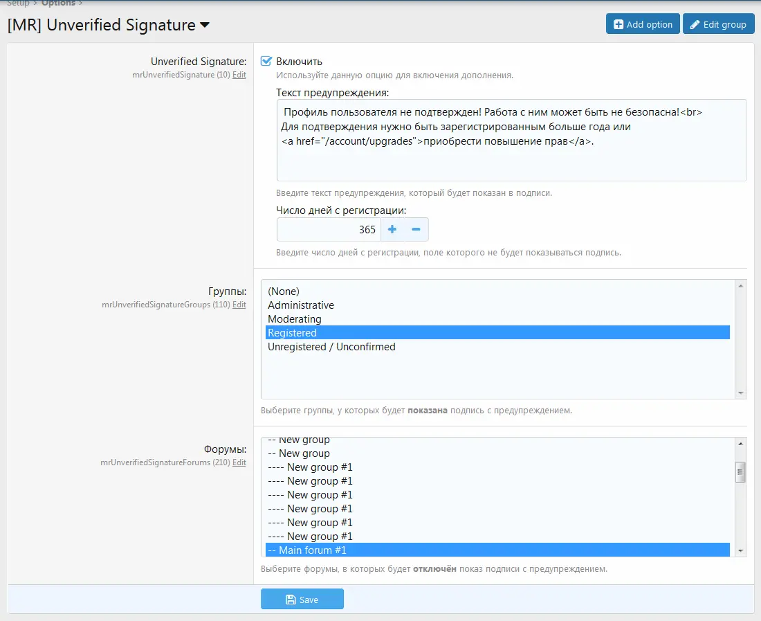Screen dimensions: 761x621
Task: Open the [MR] Unverified Signature title dropdown
Action: pyautogui.click(x=205, y=26)
